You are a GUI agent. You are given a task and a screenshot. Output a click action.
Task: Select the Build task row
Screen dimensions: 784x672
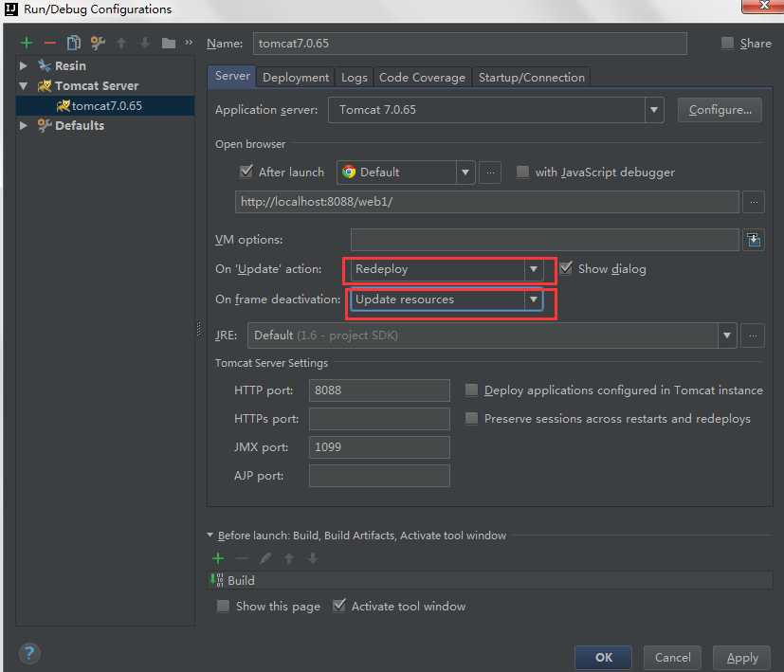pos(489,580)
